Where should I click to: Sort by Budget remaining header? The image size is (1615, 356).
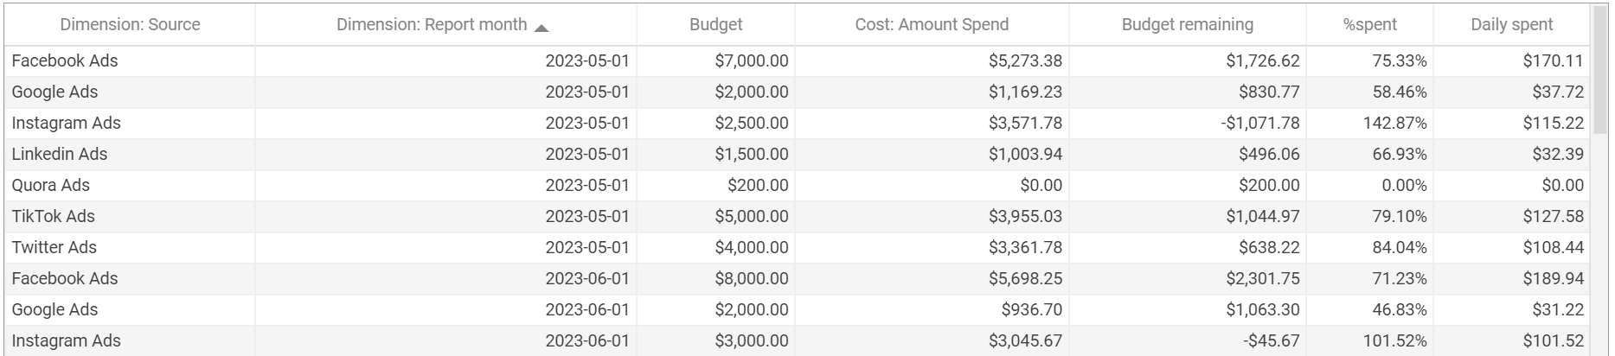coord(1187,25)
